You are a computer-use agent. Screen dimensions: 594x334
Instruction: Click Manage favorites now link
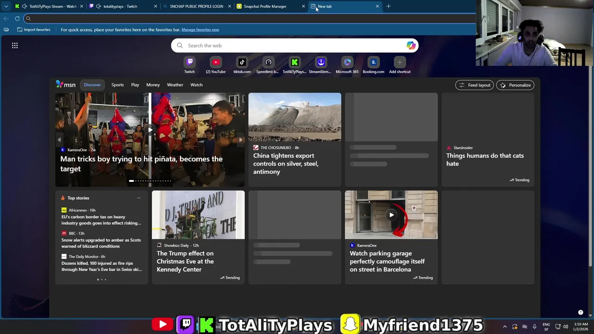coord(200,30)
